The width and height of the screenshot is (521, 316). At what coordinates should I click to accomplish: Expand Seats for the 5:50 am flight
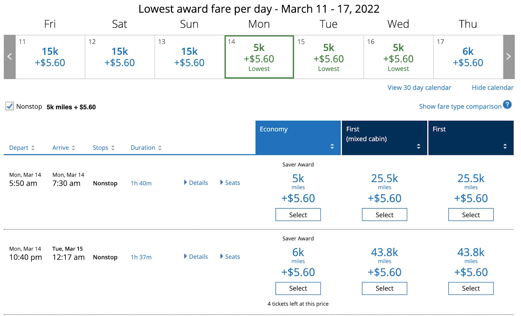point(230,183)
